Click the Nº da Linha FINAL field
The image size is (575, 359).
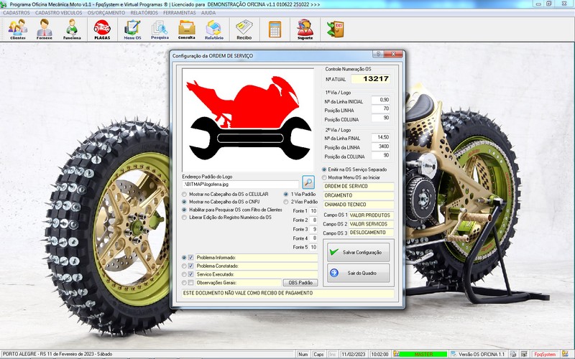(x=381, y=137)
